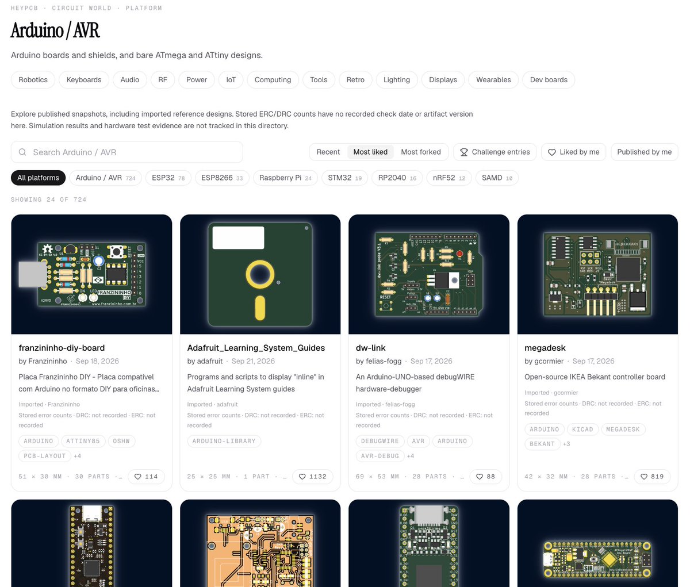The image size is (690, 587).
Task: Click the PLATFORM breadcrumb link
Action: 144,8
